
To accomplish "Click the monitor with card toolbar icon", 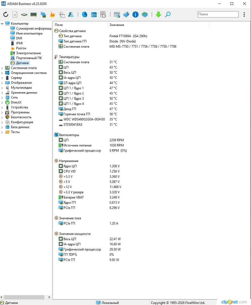I will 43,15.
